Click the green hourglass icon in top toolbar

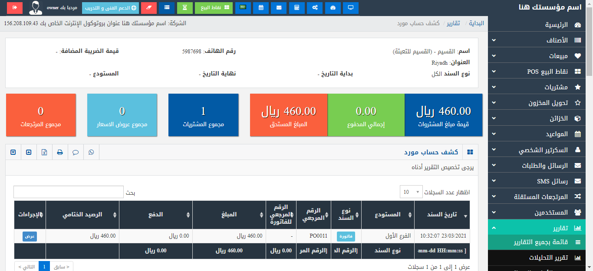[185, 7]
